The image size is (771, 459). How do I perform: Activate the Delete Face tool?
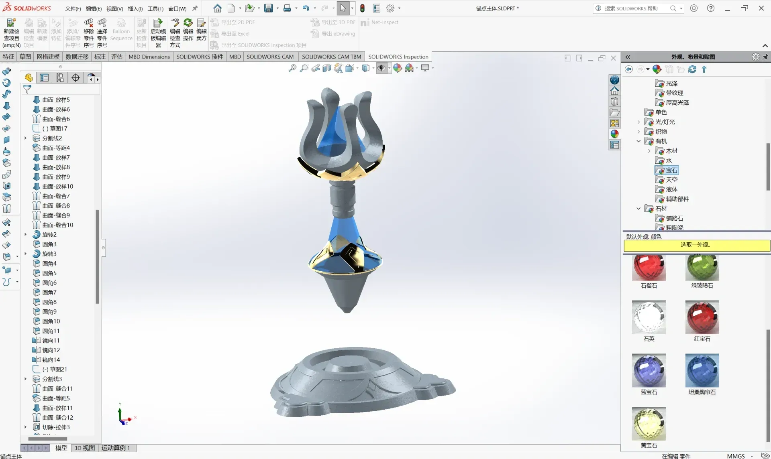point(6,186)
